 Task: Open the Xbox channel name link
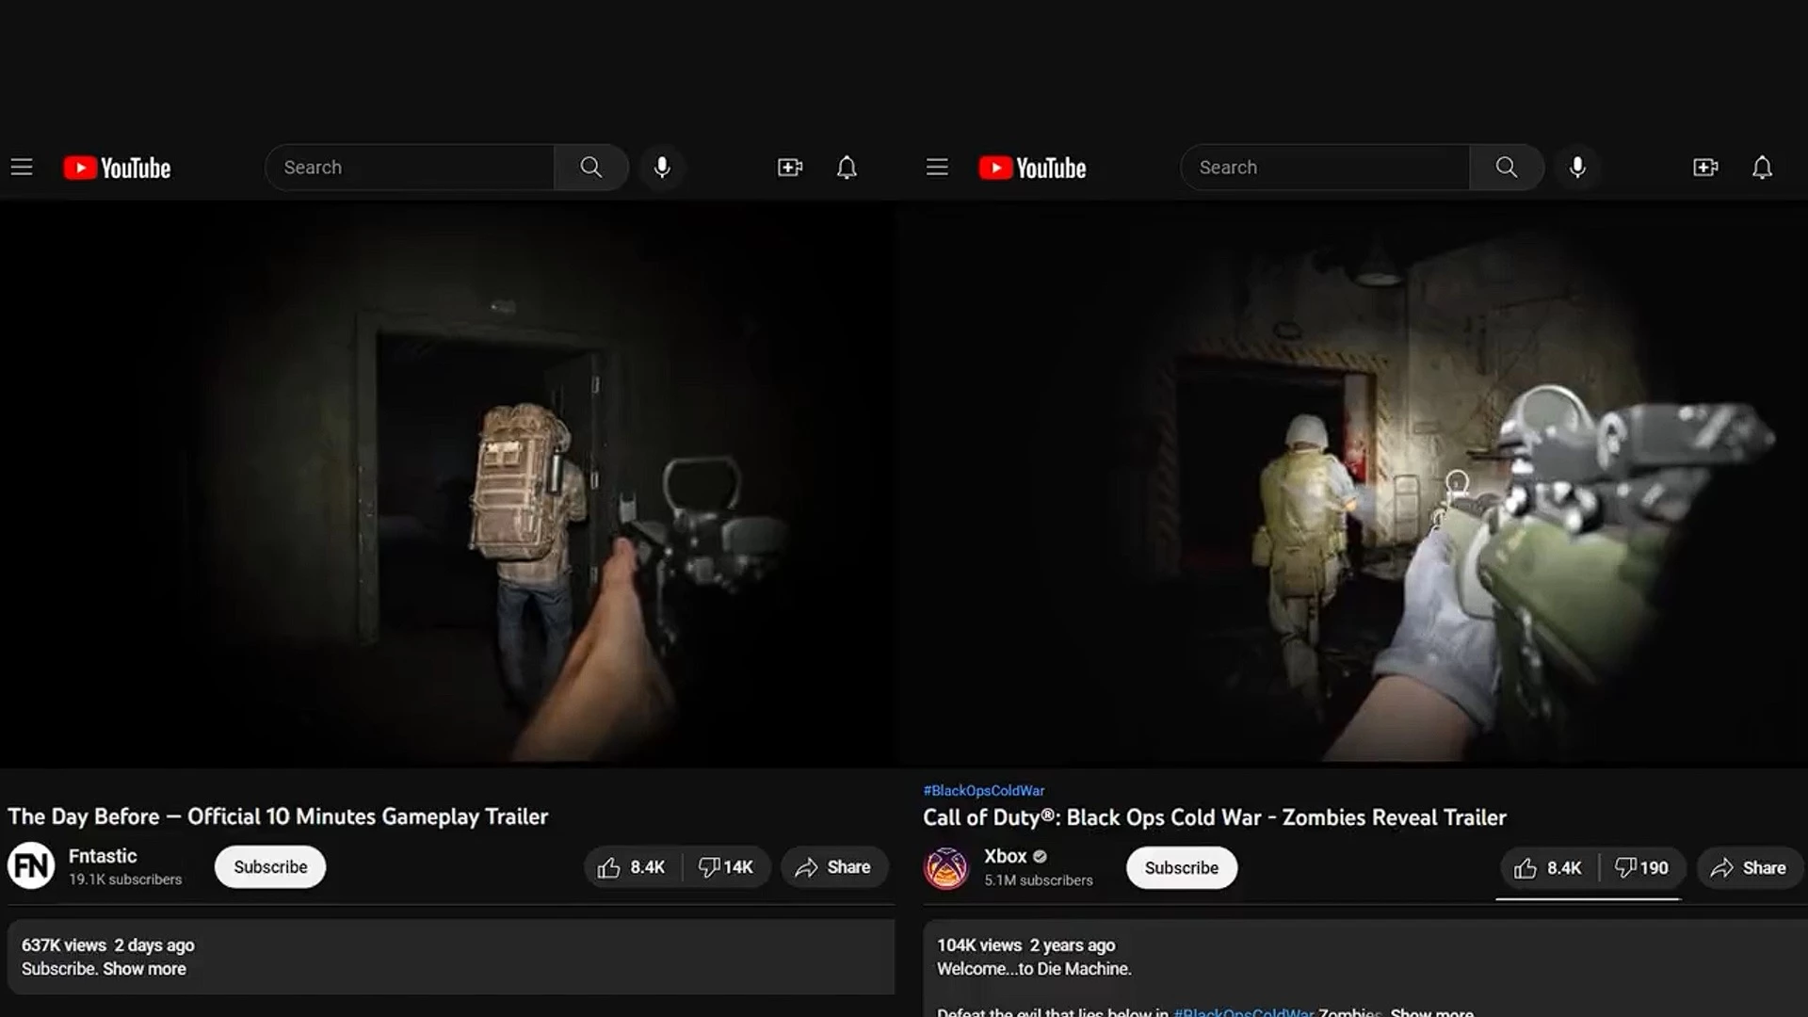click(x=1005, y=857)
